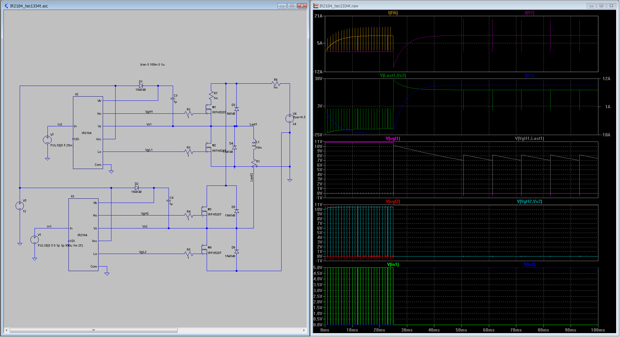Click the VgL1 net label

click(149, 150)
